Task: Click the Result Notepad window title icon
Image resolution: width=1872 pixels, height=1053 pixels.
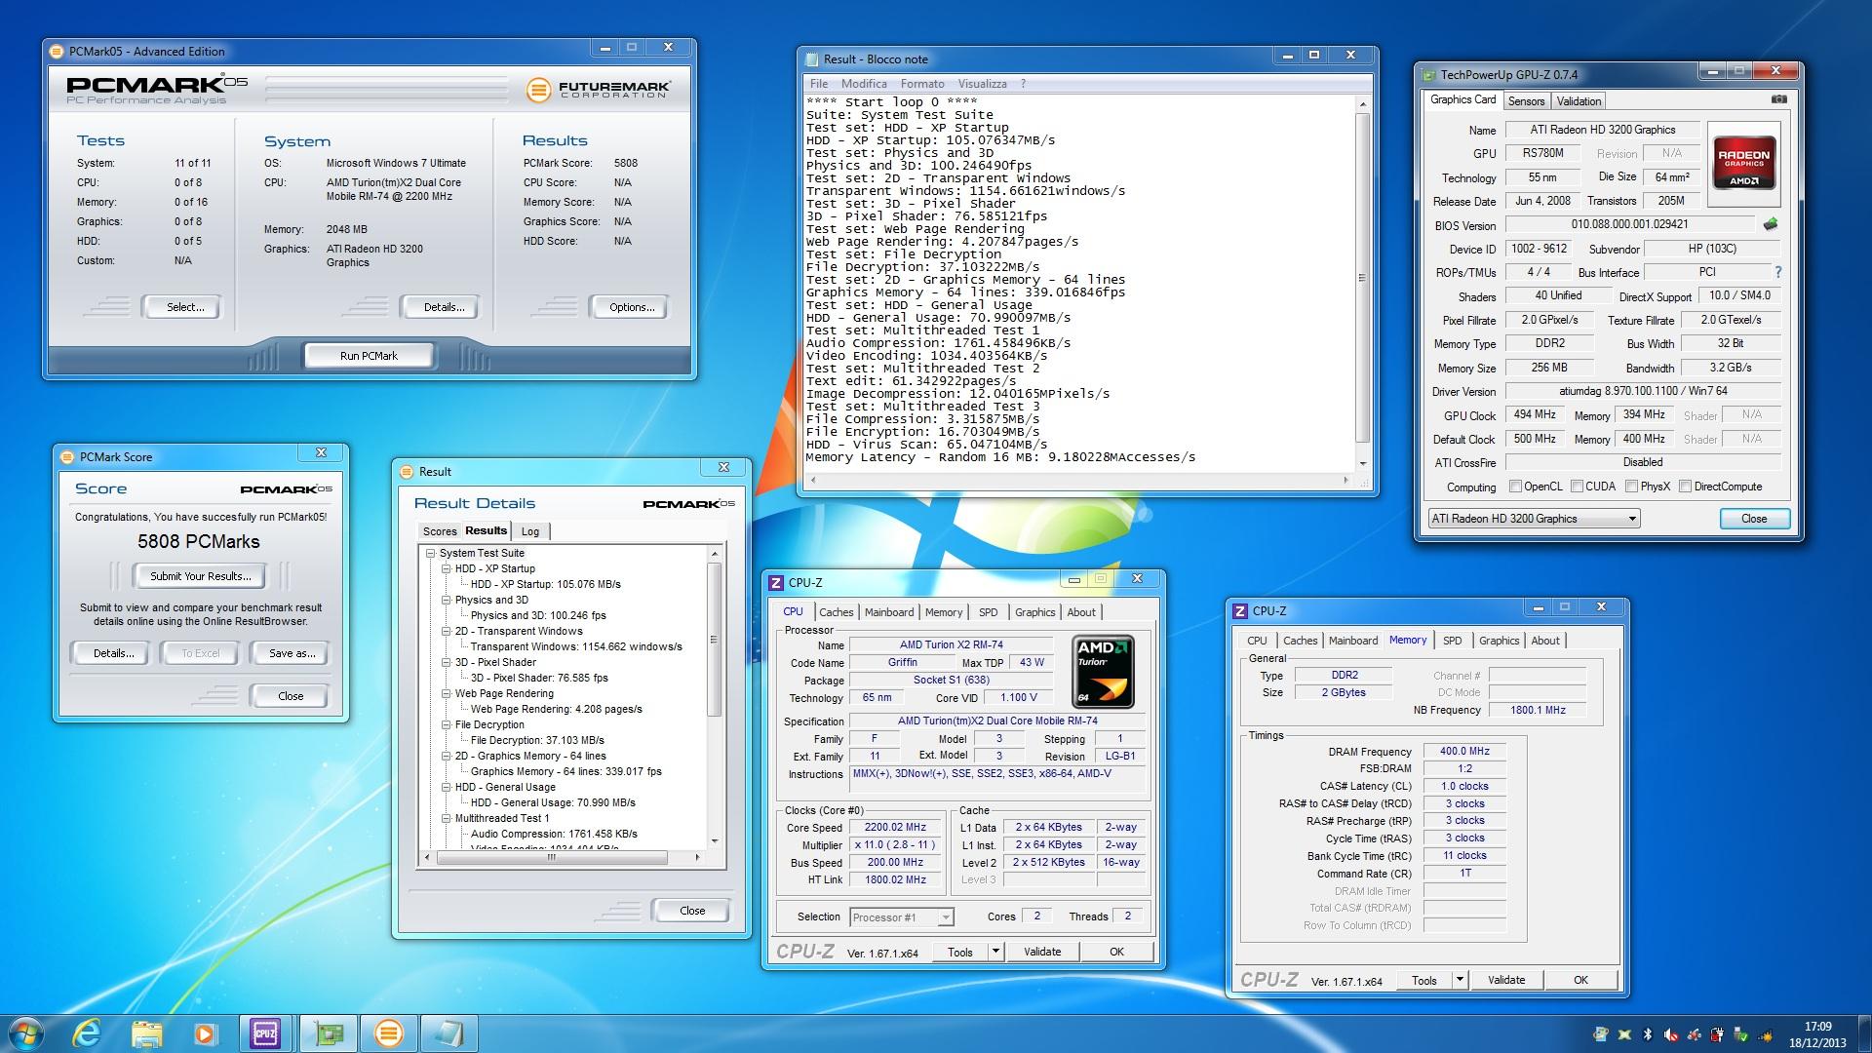Action: [x=811, y=58]
